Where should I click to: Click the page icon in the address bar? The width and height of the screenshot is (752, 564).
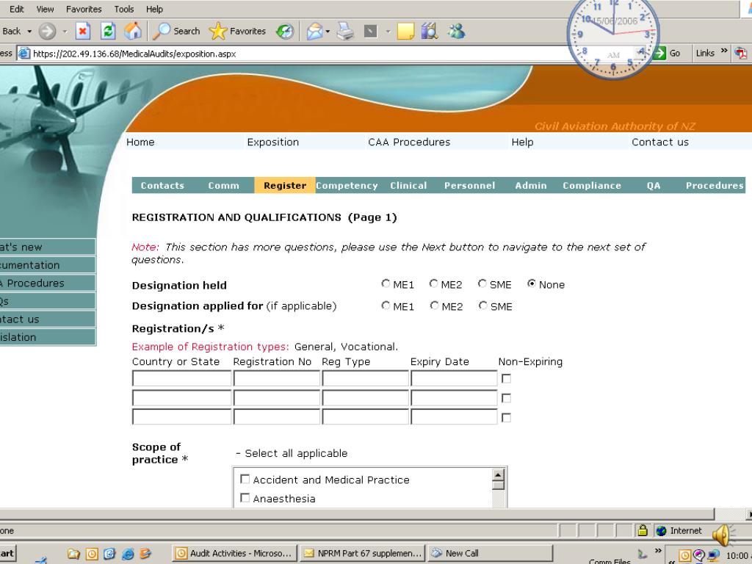click(x=24, y=54)
